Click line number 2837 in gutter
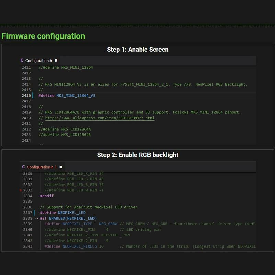The height and width of the screenshot is (275, 275). (28, 212)
